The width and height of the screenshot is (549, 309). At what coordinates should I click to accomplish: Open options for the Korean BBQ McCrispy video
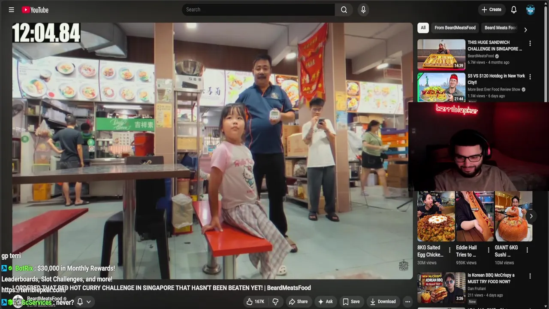point(530,276)
